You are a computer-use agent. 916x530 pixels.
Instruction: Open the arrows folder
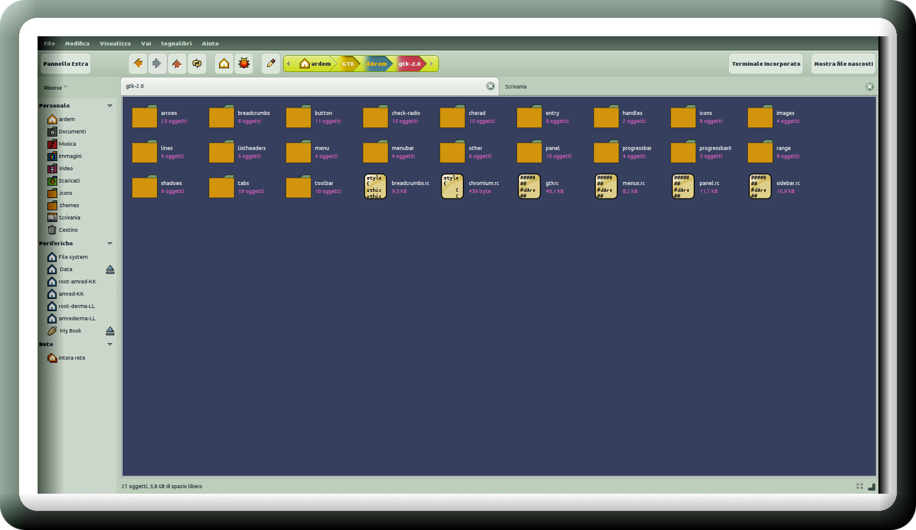click(x=145, y=117)
